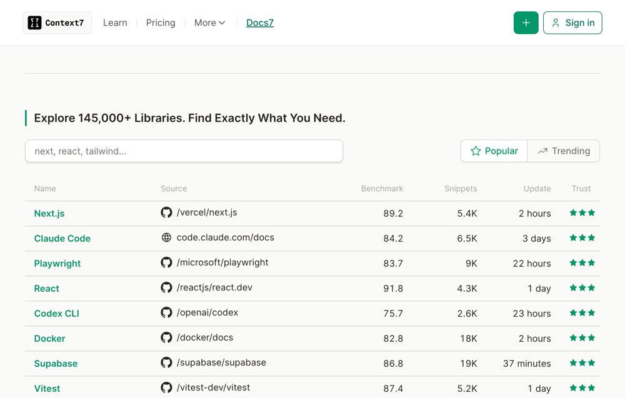Click benchmark value 75.7
This screenshot has width=625, height=398.
point(393,314)
